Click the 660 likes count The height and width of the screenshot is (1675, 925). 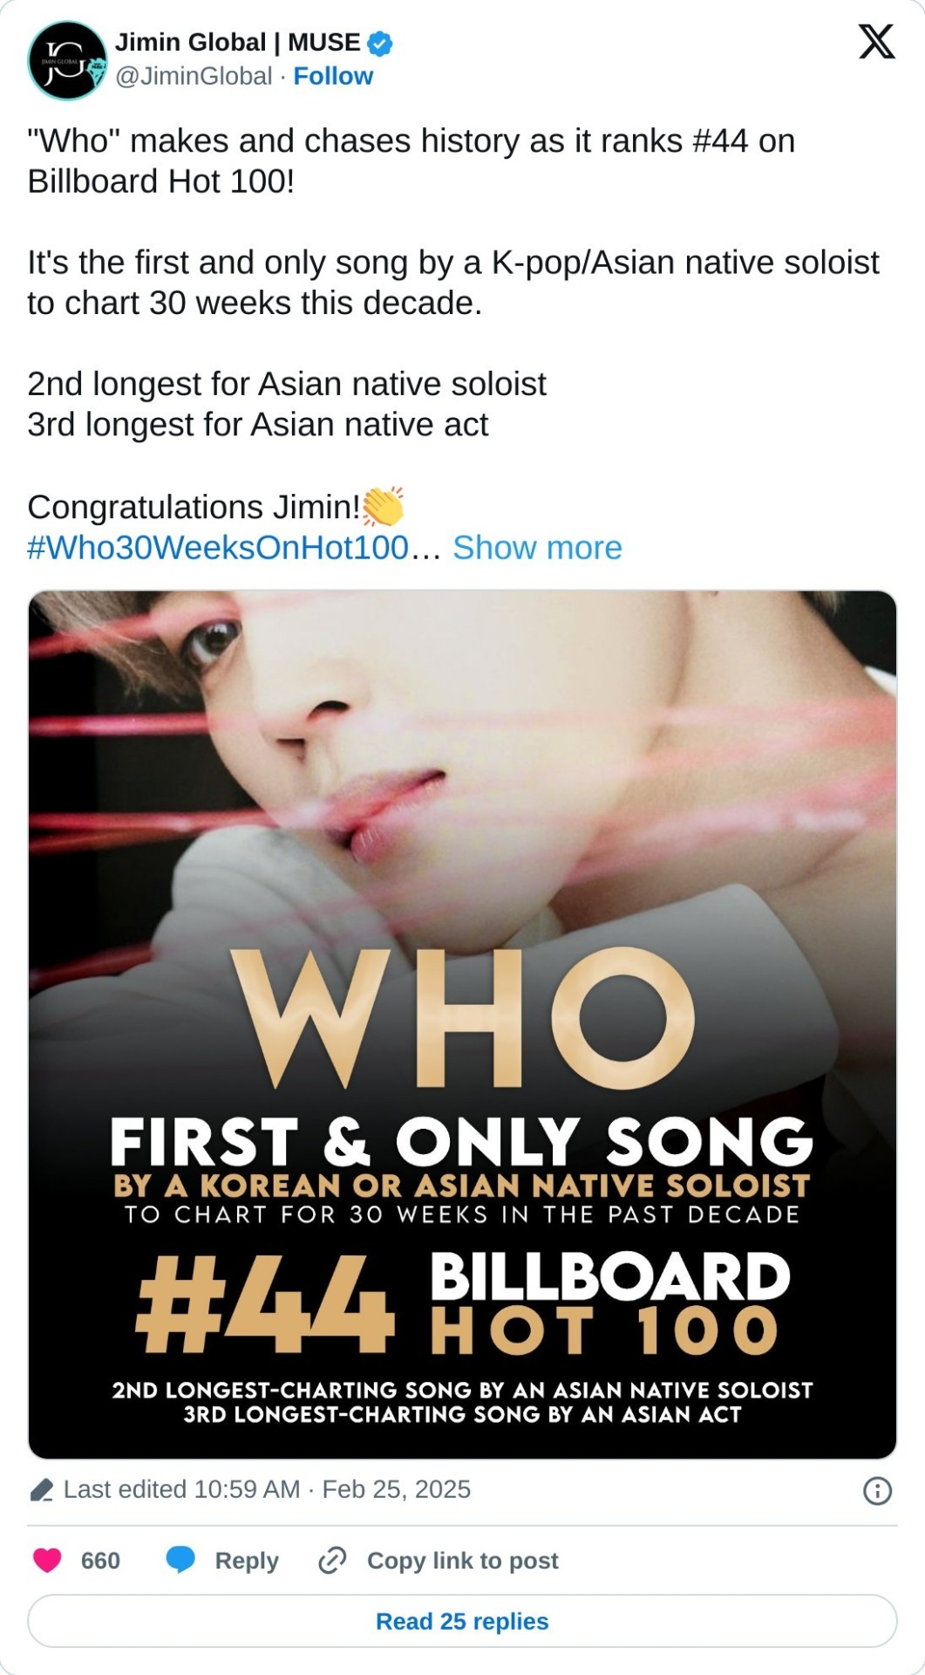coord(100,1561)
